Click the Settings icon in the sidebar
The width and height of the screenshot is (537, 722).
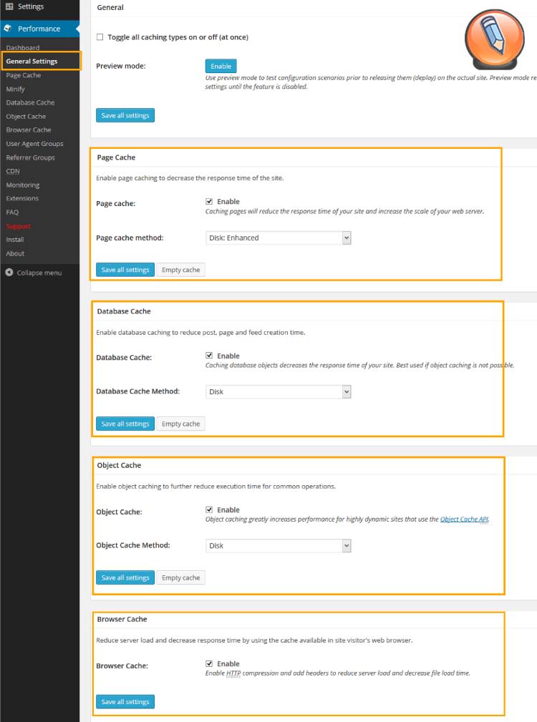click(9, 6)
